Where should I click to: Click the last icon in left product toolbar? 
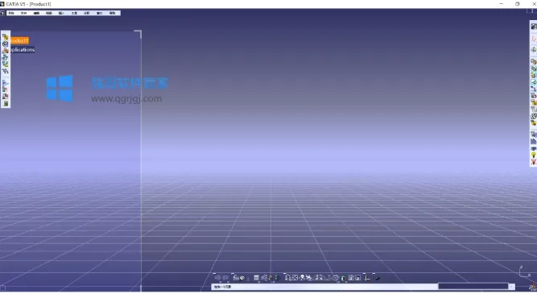point(5,103)
